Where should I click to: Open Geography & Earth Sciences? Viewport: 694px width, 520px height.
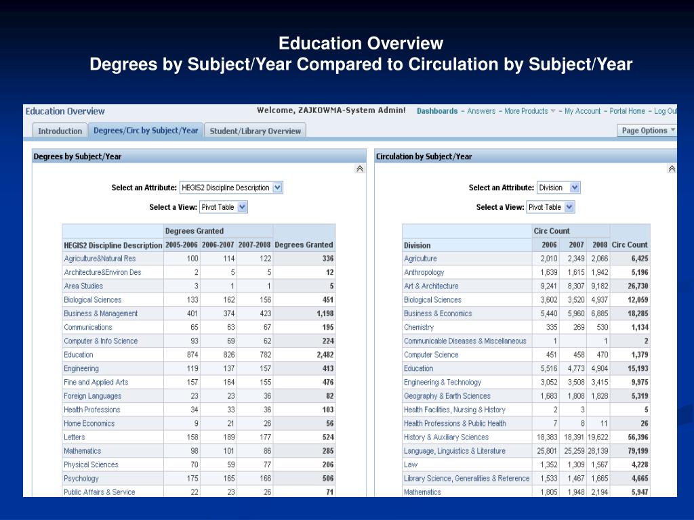click(x=447, y=395)
